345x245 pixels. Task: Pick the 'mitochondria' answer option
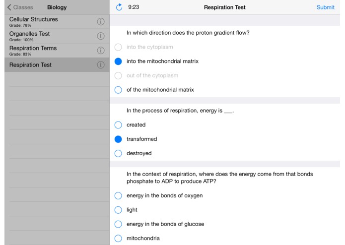118,239
